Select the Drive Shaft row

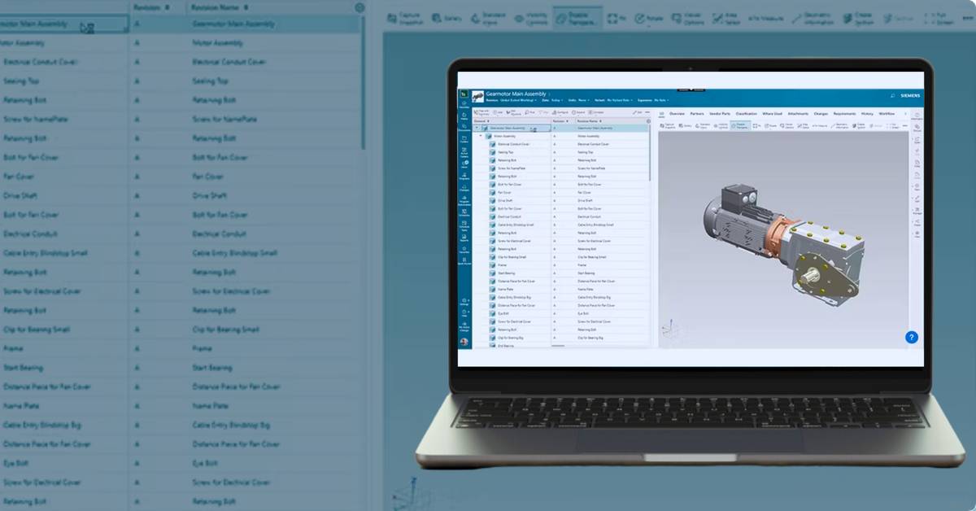[x=506, y=200]
